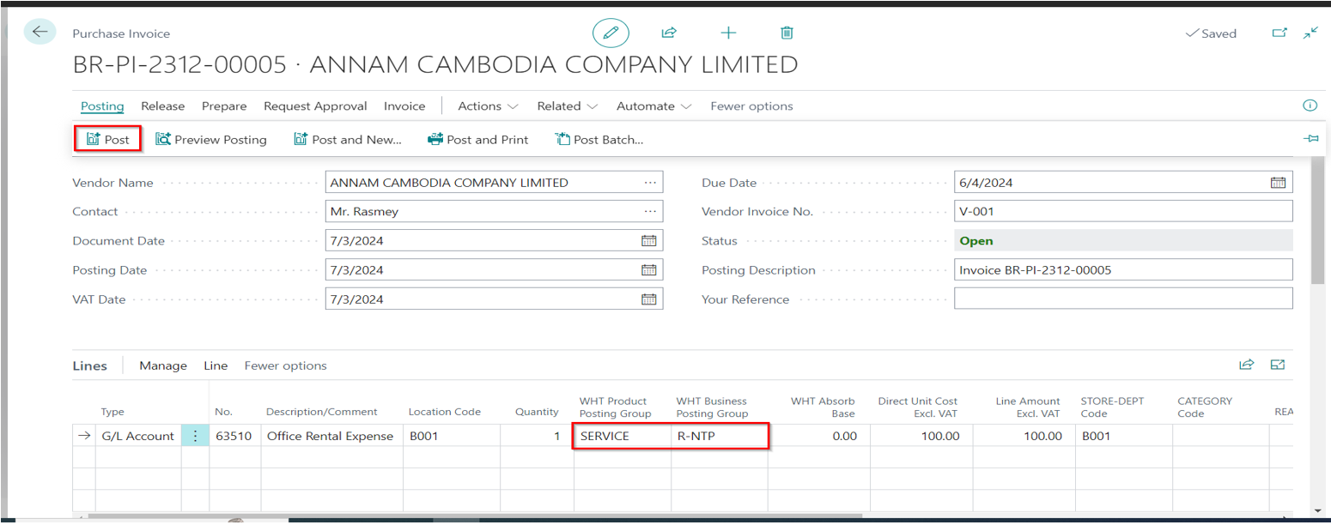Screen dimensions: 1331x525
Task: Collapse the page using the shrink arrows icon
Action: pos(1310,33)
